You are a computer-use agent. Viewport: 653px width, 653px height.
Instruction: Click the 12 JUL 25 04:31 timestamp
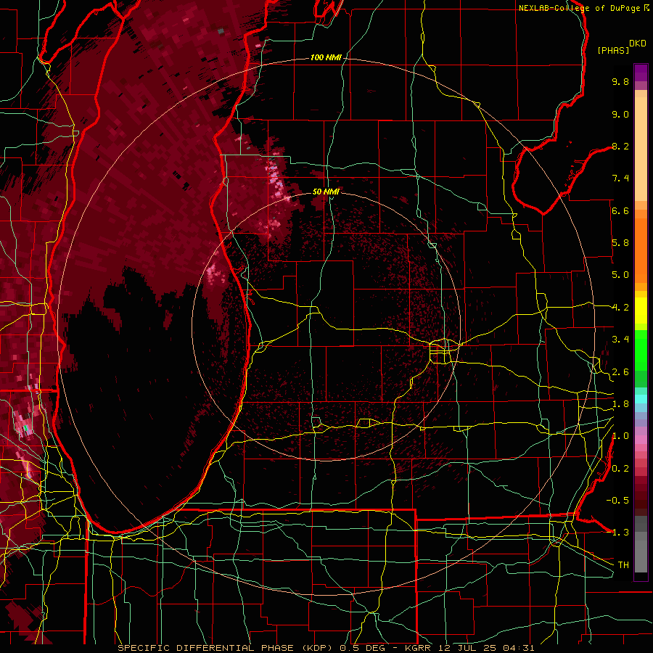pos(486,648)
